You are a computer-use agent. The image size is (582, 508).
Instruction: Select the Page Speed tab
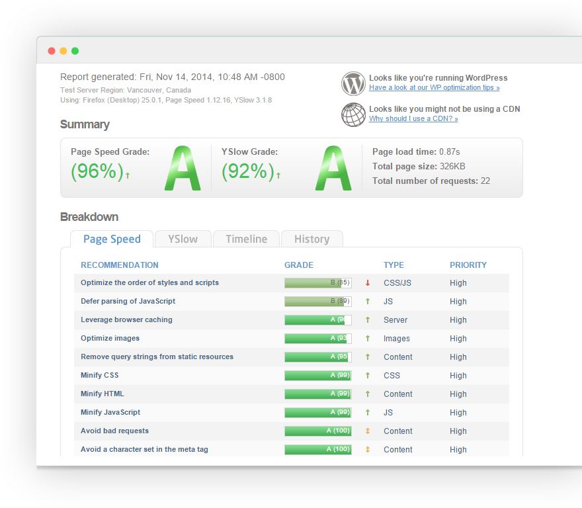click(x=112, y=239)
